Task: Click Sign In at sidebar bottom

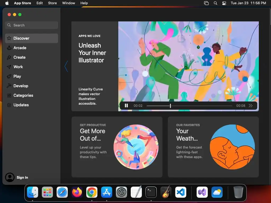Action: (22, 177)
